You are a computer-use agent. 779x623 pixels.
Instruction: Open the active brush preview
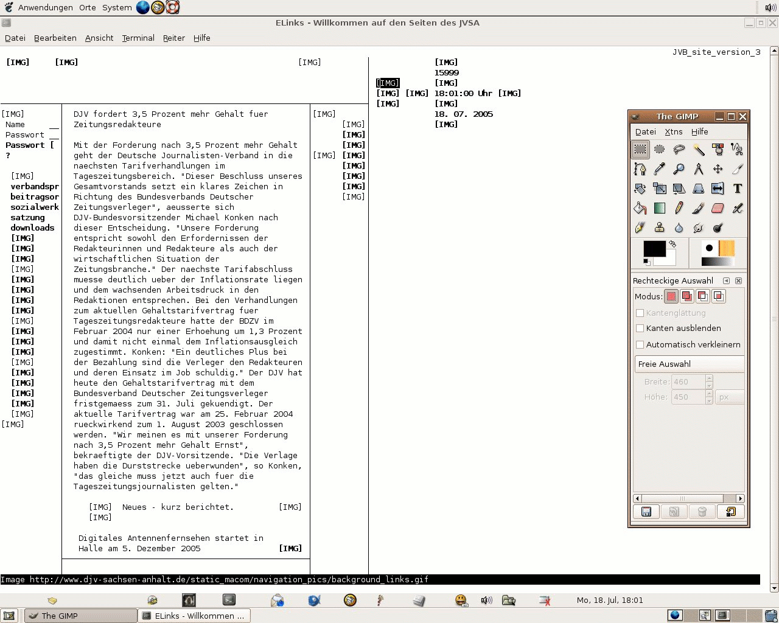point(709,248)
